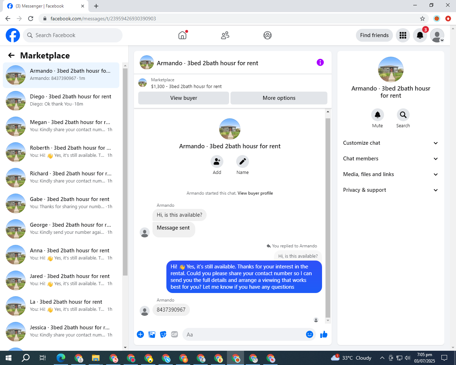
Task: Choose a sticker icon in composer
Action: [163, 334]
